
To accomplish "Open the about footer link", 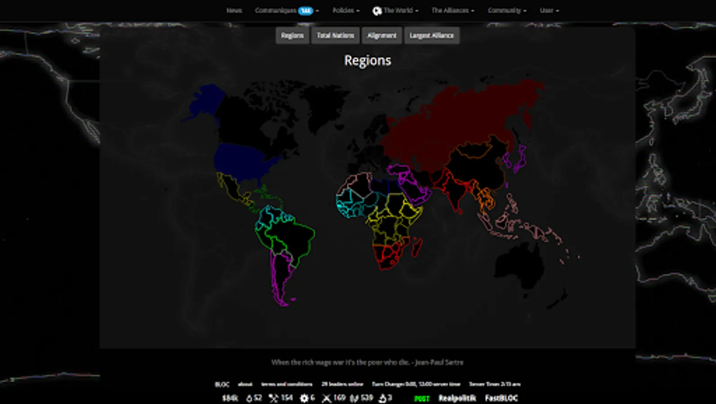I will pos(245,384).
